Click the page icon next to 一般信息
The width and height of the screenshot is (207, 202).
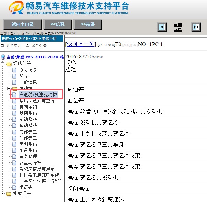click(14, 82)
